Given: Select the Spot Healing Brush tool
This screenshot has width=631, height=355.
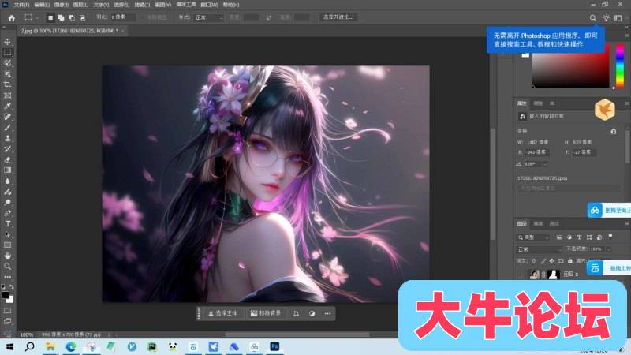Looking at the screenshot, I should [7, 117].
